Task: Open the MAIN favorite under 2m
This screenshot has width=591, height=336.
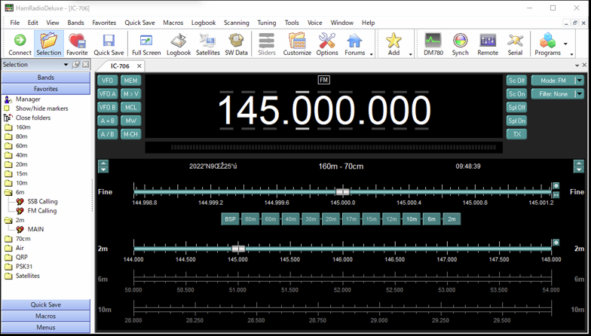Action: coord(35,229)
